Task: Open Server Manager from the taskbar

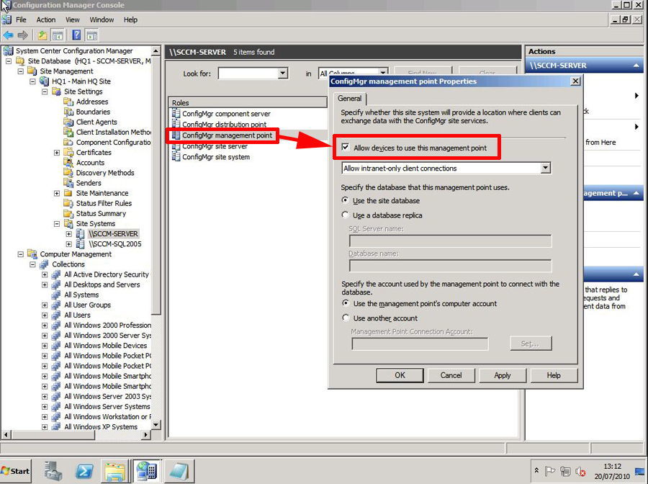Action: click(x=53, y=471)
